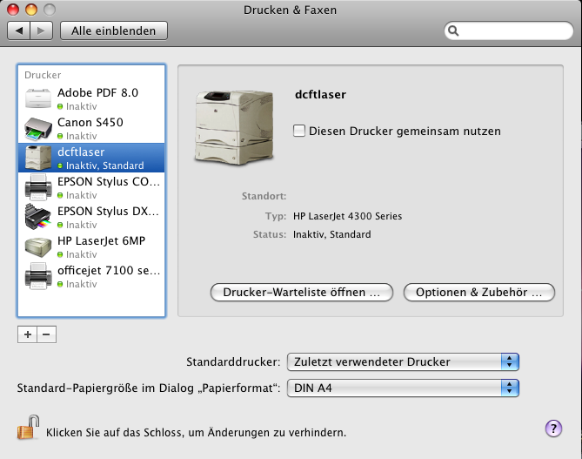Image resolution: width=582 pixels, height=459 pixels.
Task: Click the Canon S450 printer icon
Action: tap(38, 129)
